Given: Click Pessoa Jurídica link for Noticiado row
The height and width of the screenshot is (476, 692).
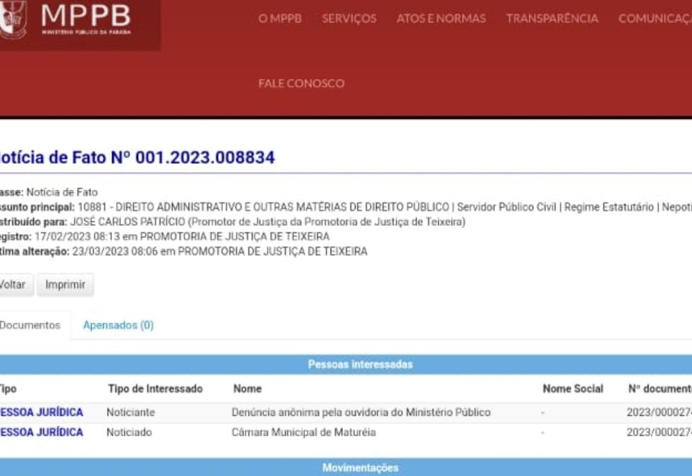Looking at the screenshot, I should coord(41,432).
